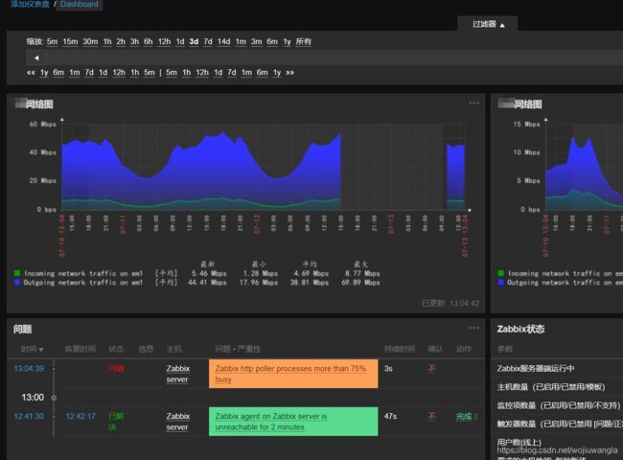Click the 不 acknowledge link for http poller problem
The height and width of the screenshot is (460, 623).
point(431,369)
